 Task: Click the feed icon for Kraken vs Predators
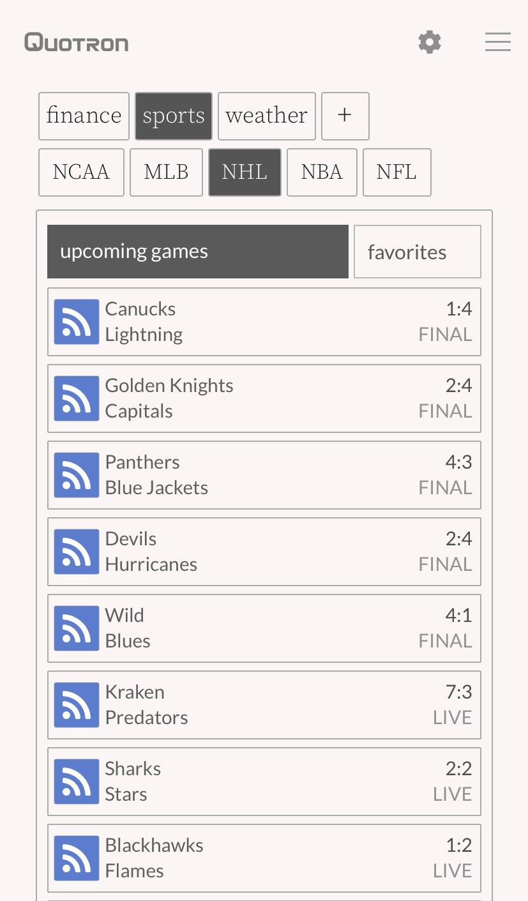pos(77,705)
